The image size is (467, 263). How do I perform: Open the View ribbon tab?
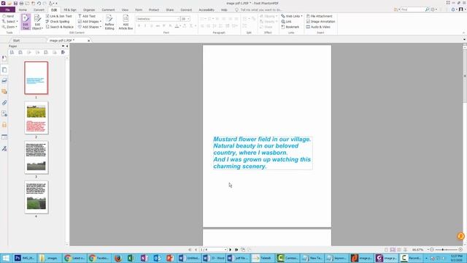coord(125,9)
